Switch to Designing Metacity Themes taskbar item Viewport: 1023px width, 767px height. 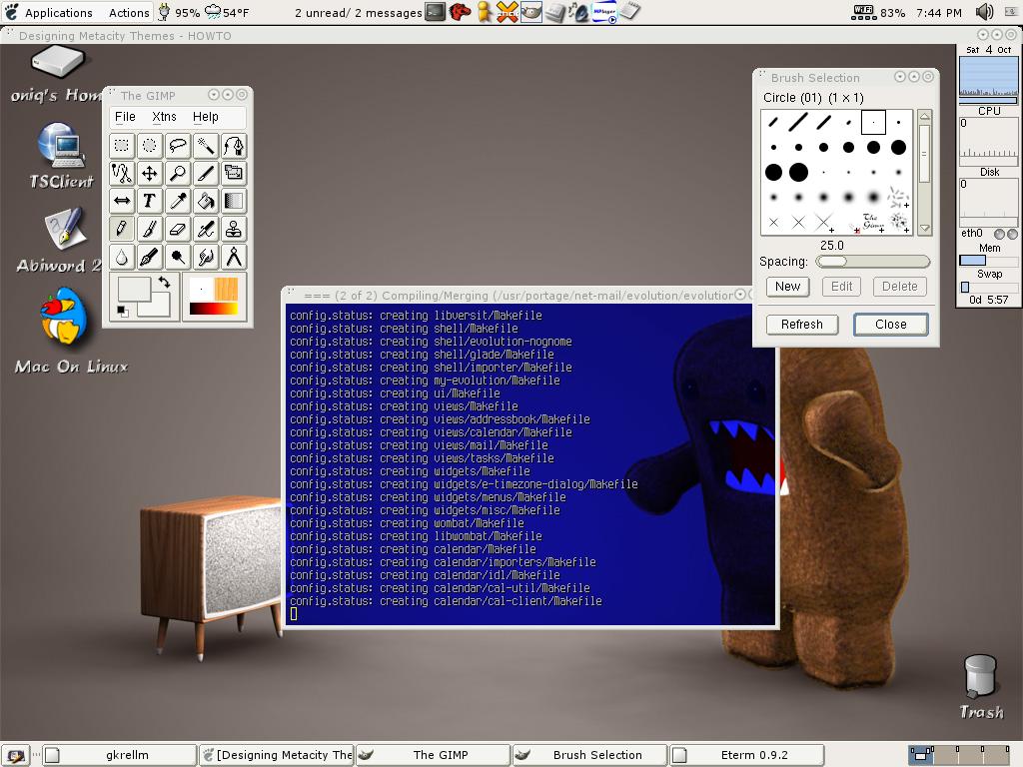(x=277, y=755)
